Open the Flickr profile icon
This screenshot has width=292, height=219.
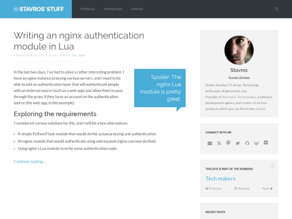[266, 143]
